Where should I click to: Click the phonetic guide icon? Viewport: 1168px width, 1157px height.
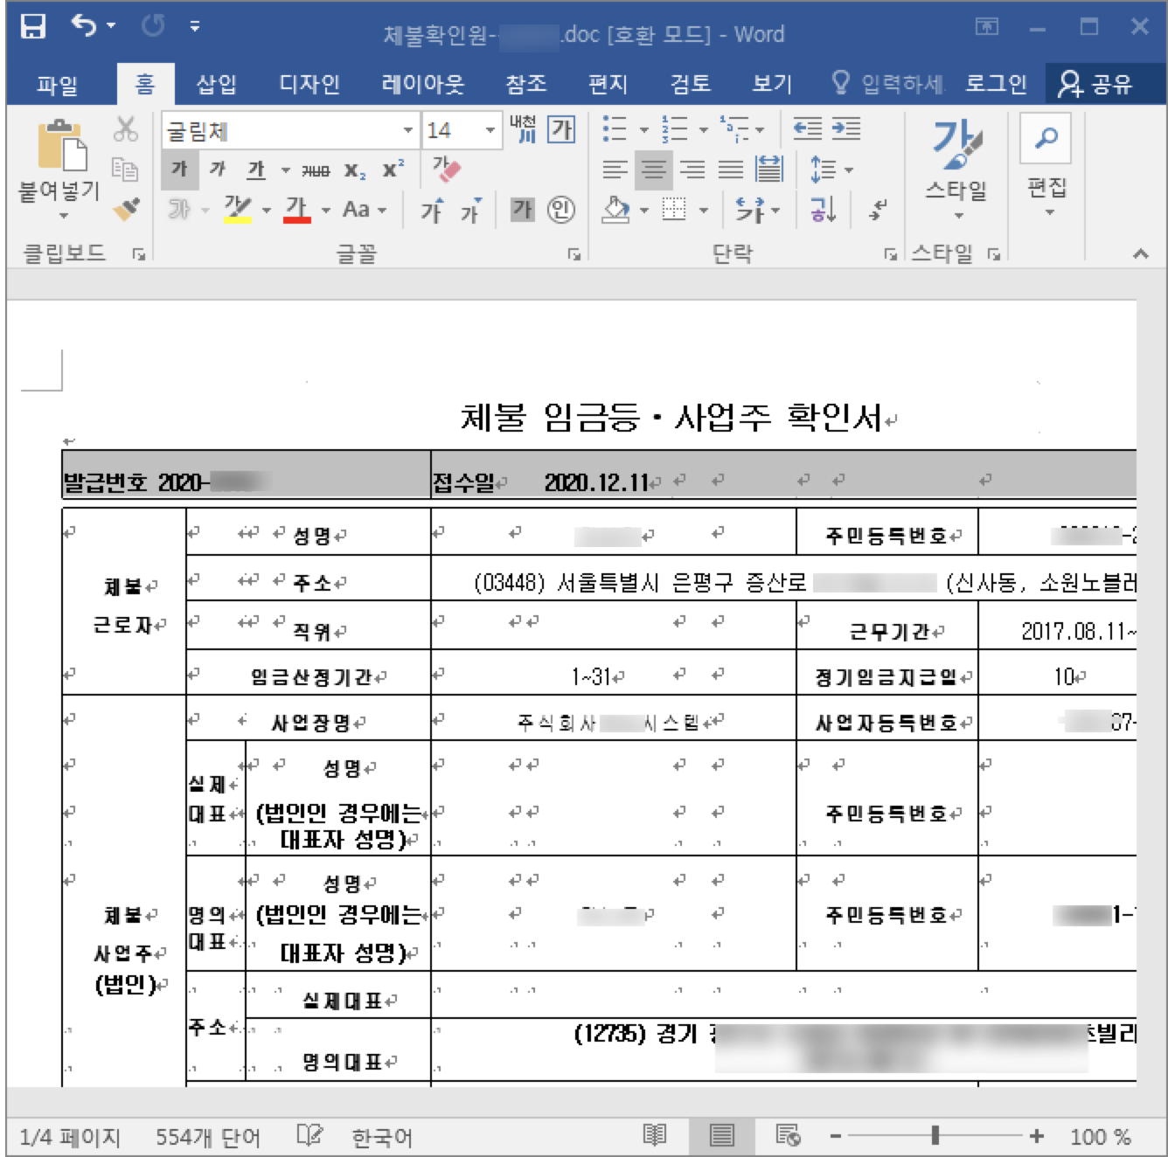524,130
